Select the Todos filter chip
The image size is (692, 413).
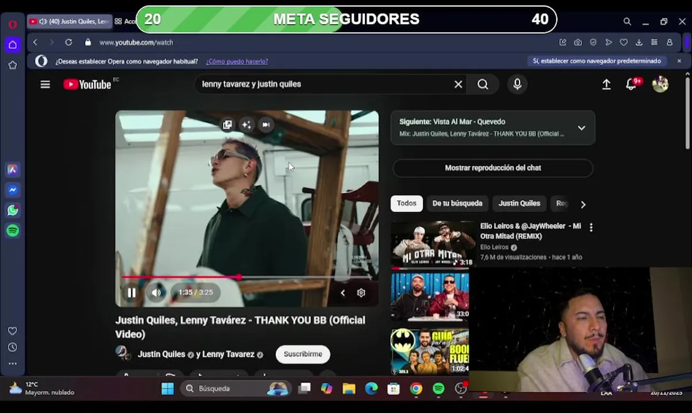406,204
